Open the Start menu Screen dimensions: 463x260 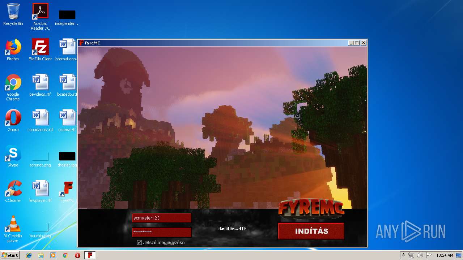click(10, 255)
